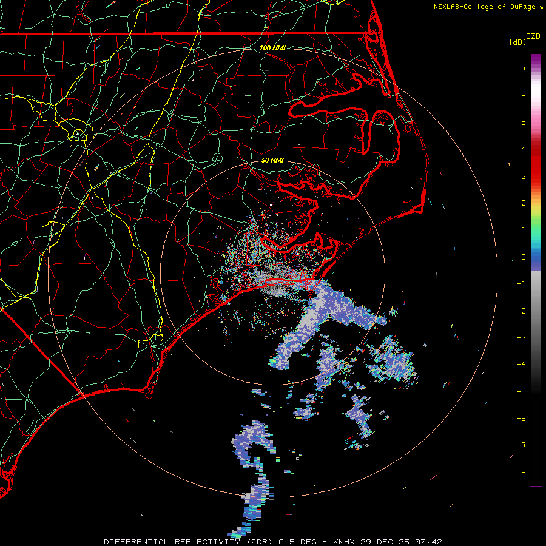546x546 pixels.
Task: Click the [dB] unit label
Action: point(517,42)
